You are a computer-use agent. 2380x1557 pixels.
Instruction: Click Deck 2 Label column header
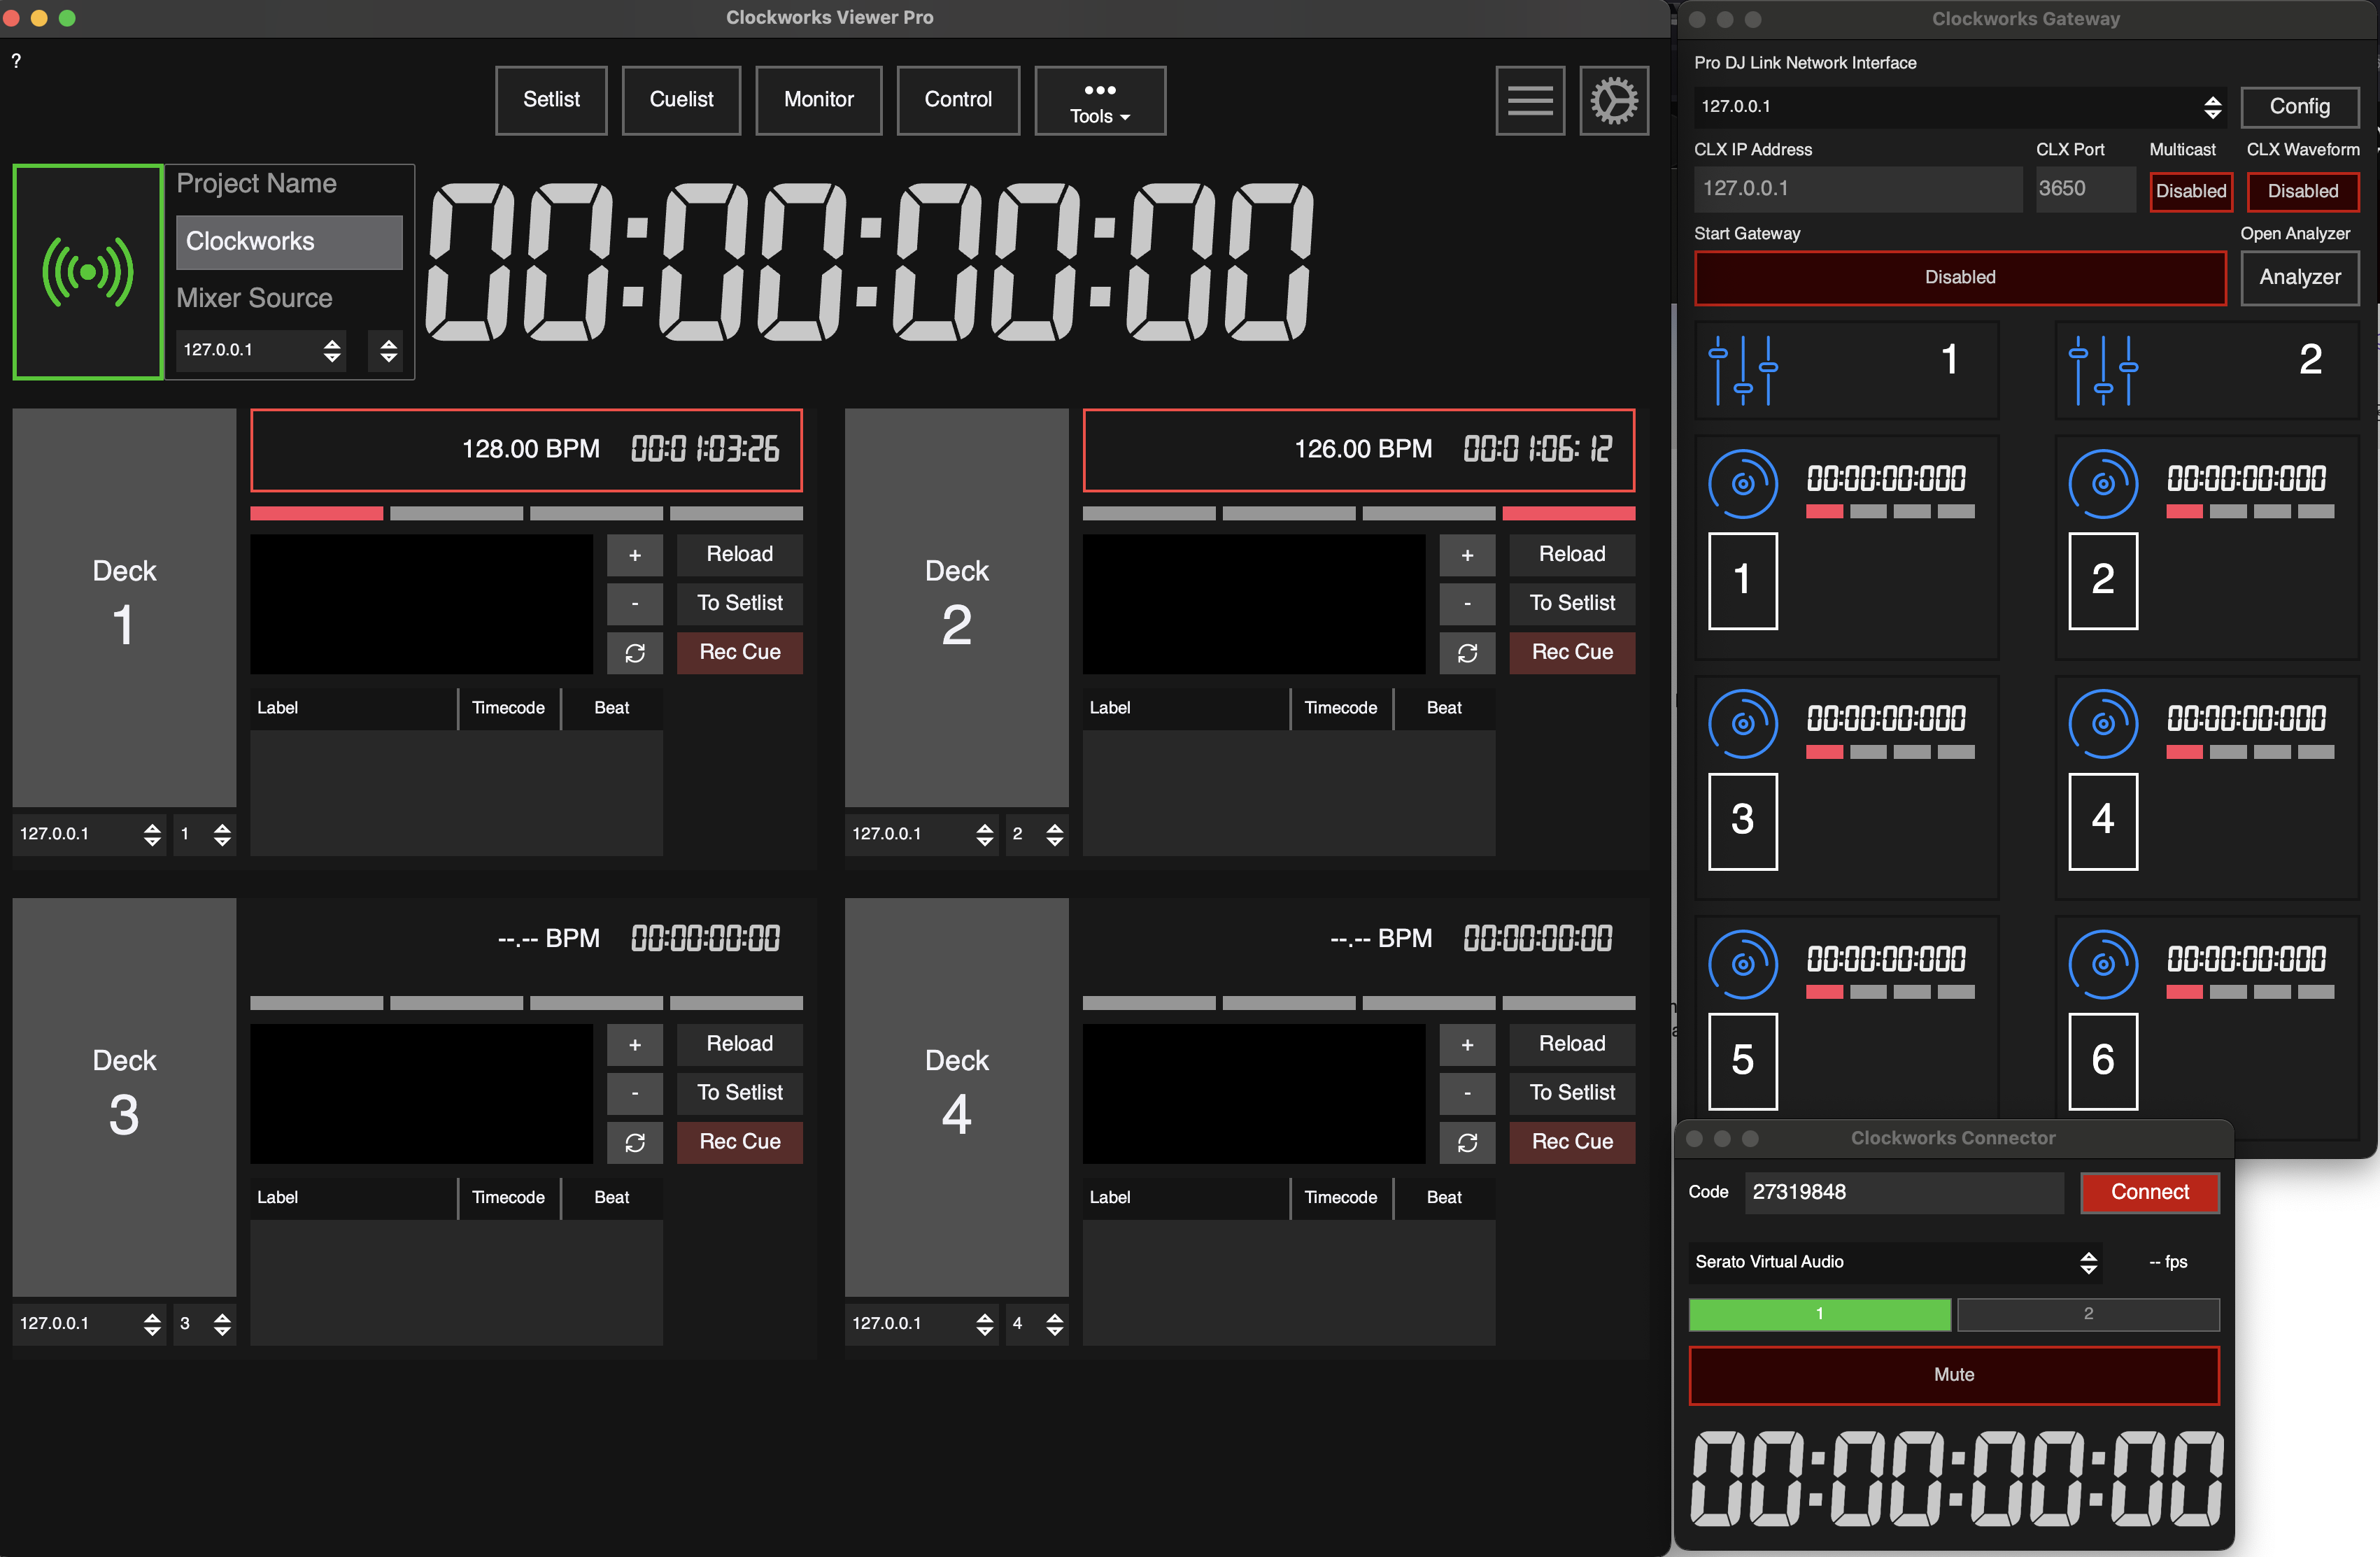(x=1186, y=708)
